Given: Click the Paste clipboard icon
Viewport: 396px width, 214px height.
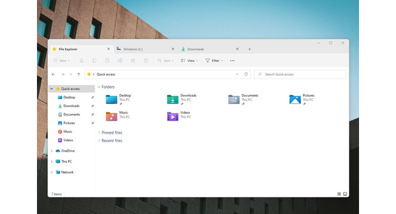Looking at the screenshot, I should 107,61.
